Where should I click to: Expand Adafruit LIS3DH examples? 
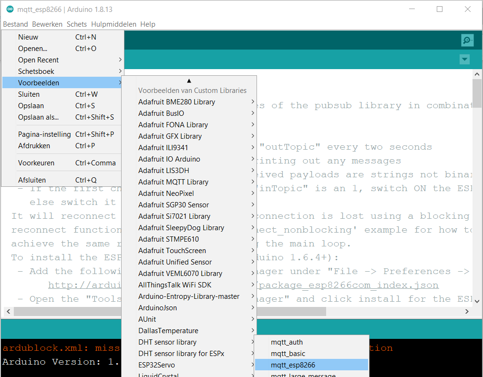(189, 170)
